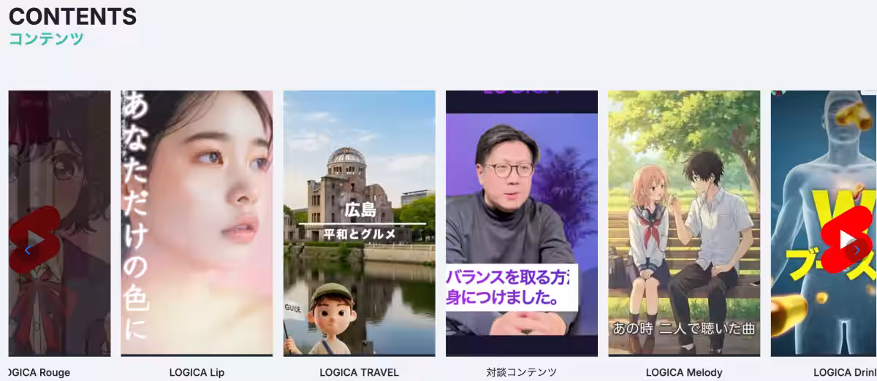Open the Hiroshima LOGICA TRAVEL thumbnail
The height and width of the screenshot is (381, 877).
click(x=359, y=223)
